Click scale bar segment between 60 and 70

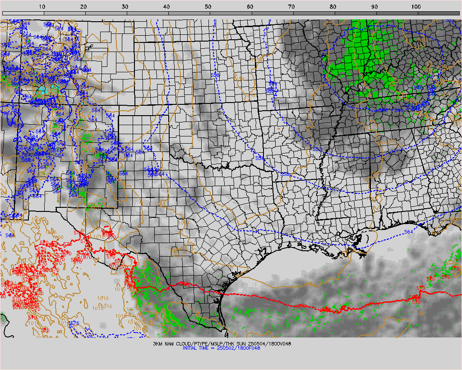coord(272,13)
